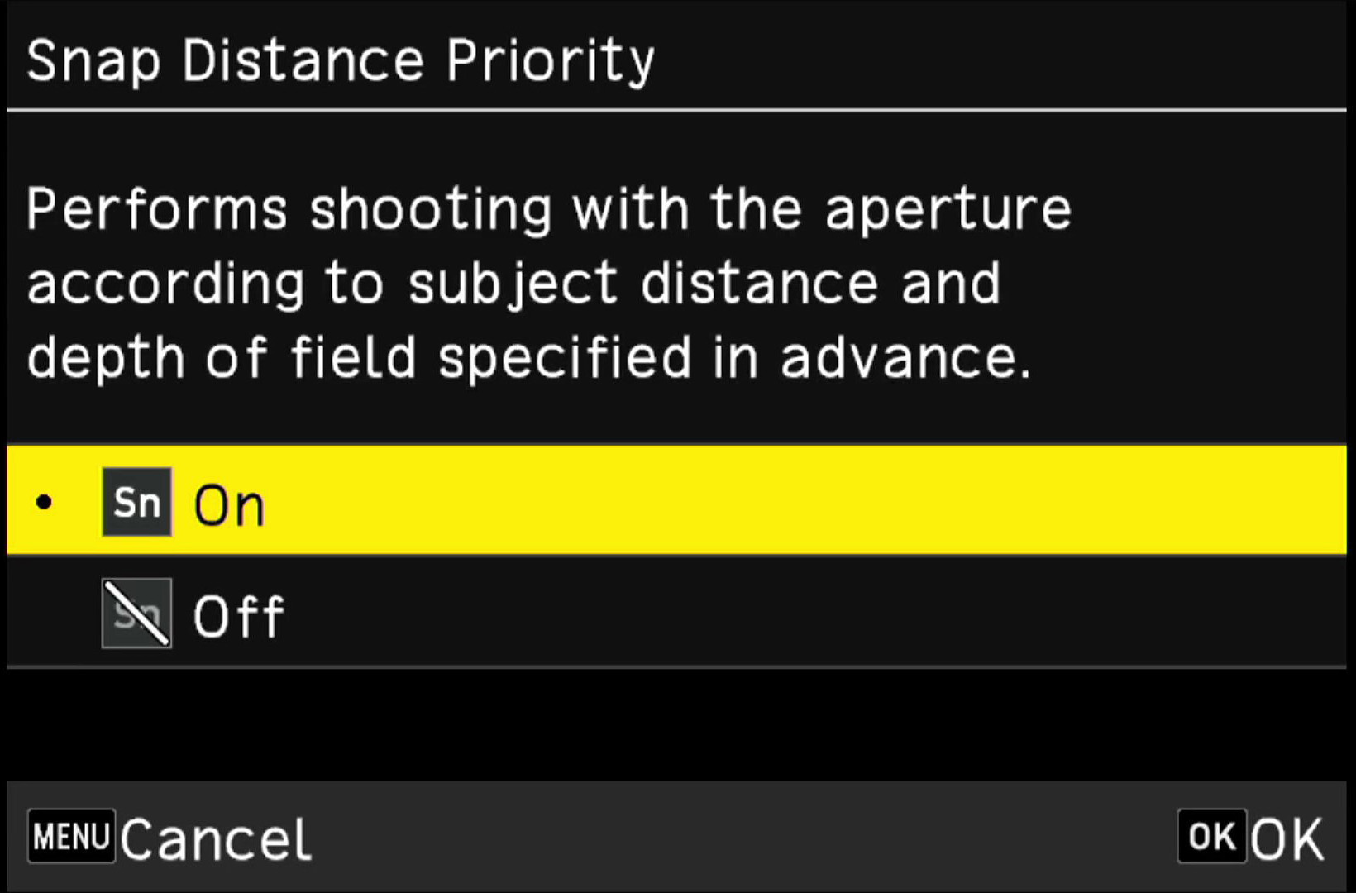1356x893 pixels.
Task: Click the Snap Distance Priority title
Action: pos(341,61)
